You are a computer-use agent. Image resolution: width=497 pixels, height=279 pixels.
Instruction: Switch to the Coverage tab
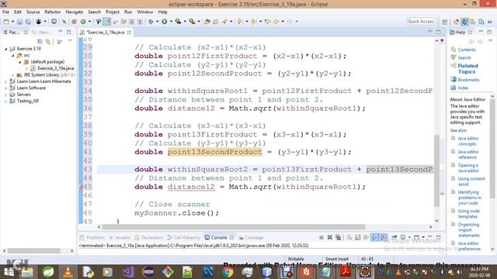point(251,238)
